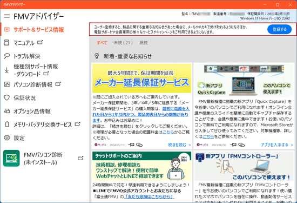
Task: Open トラブル解決 section
Action: [x=27, y=56]
